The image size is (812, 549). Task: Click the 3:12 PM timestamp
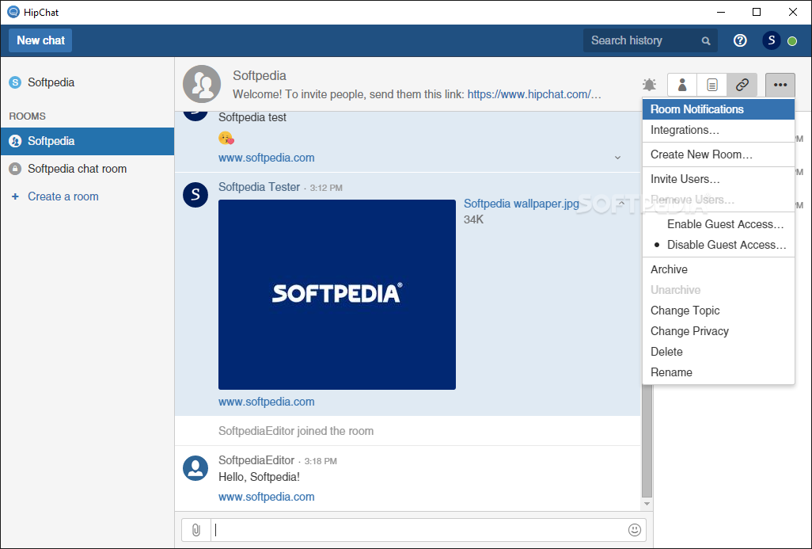tap(326, 188)
